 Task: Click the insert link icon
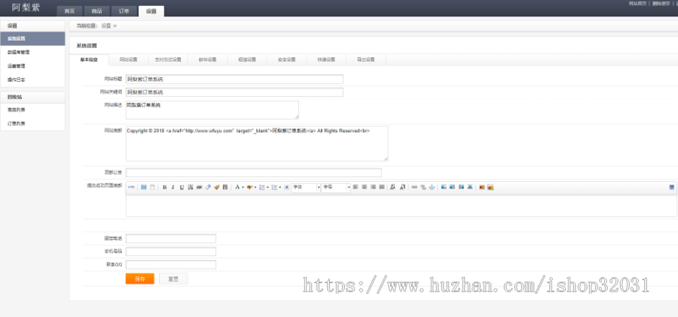click(x=414, y=187)
